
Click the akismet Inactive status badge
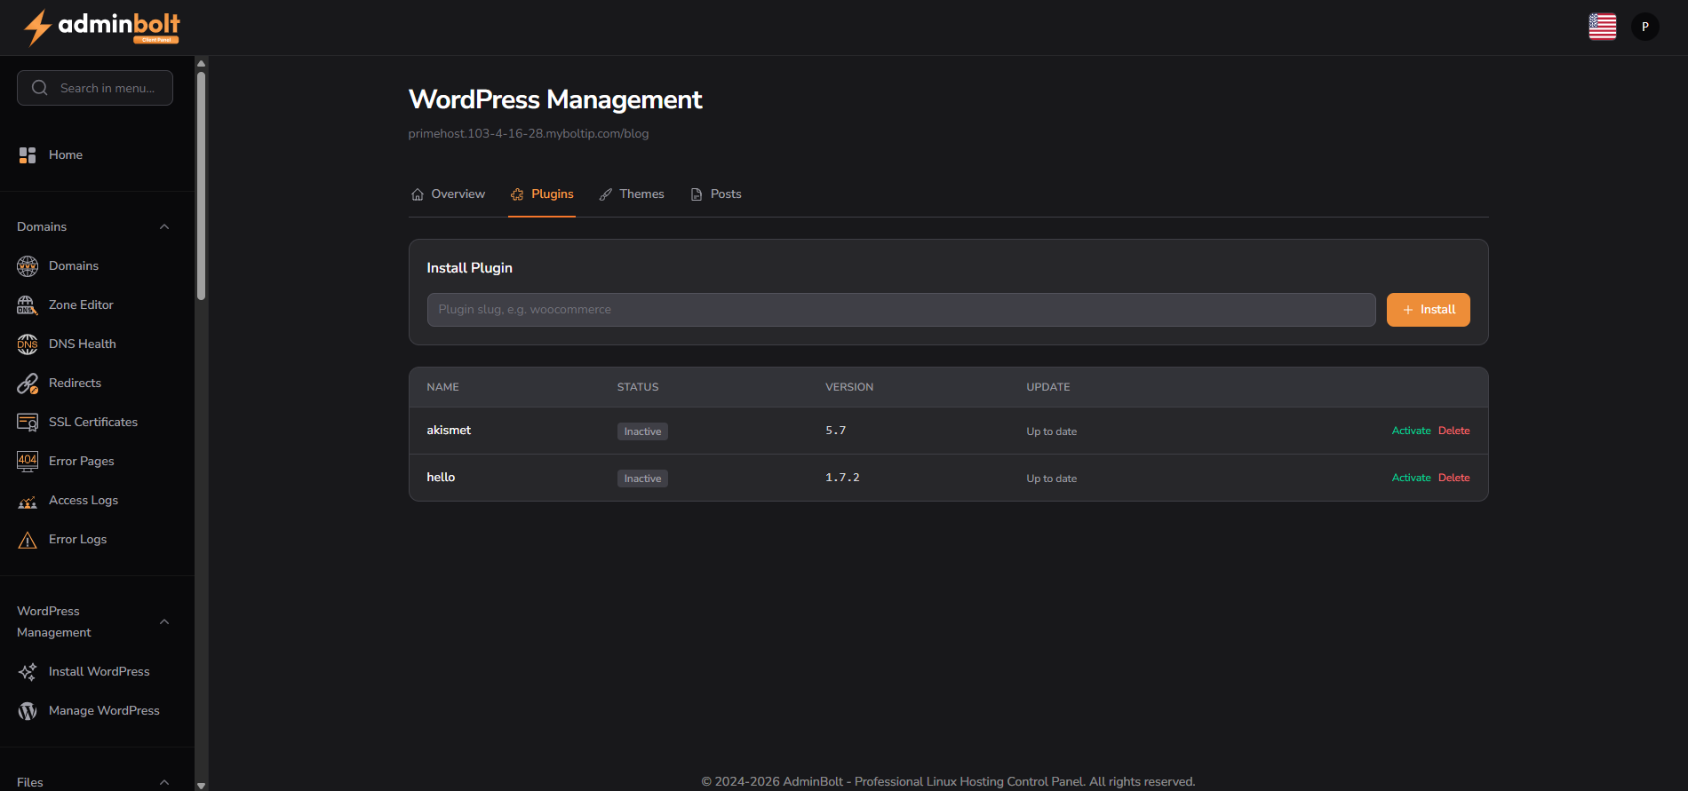(642, 431)
